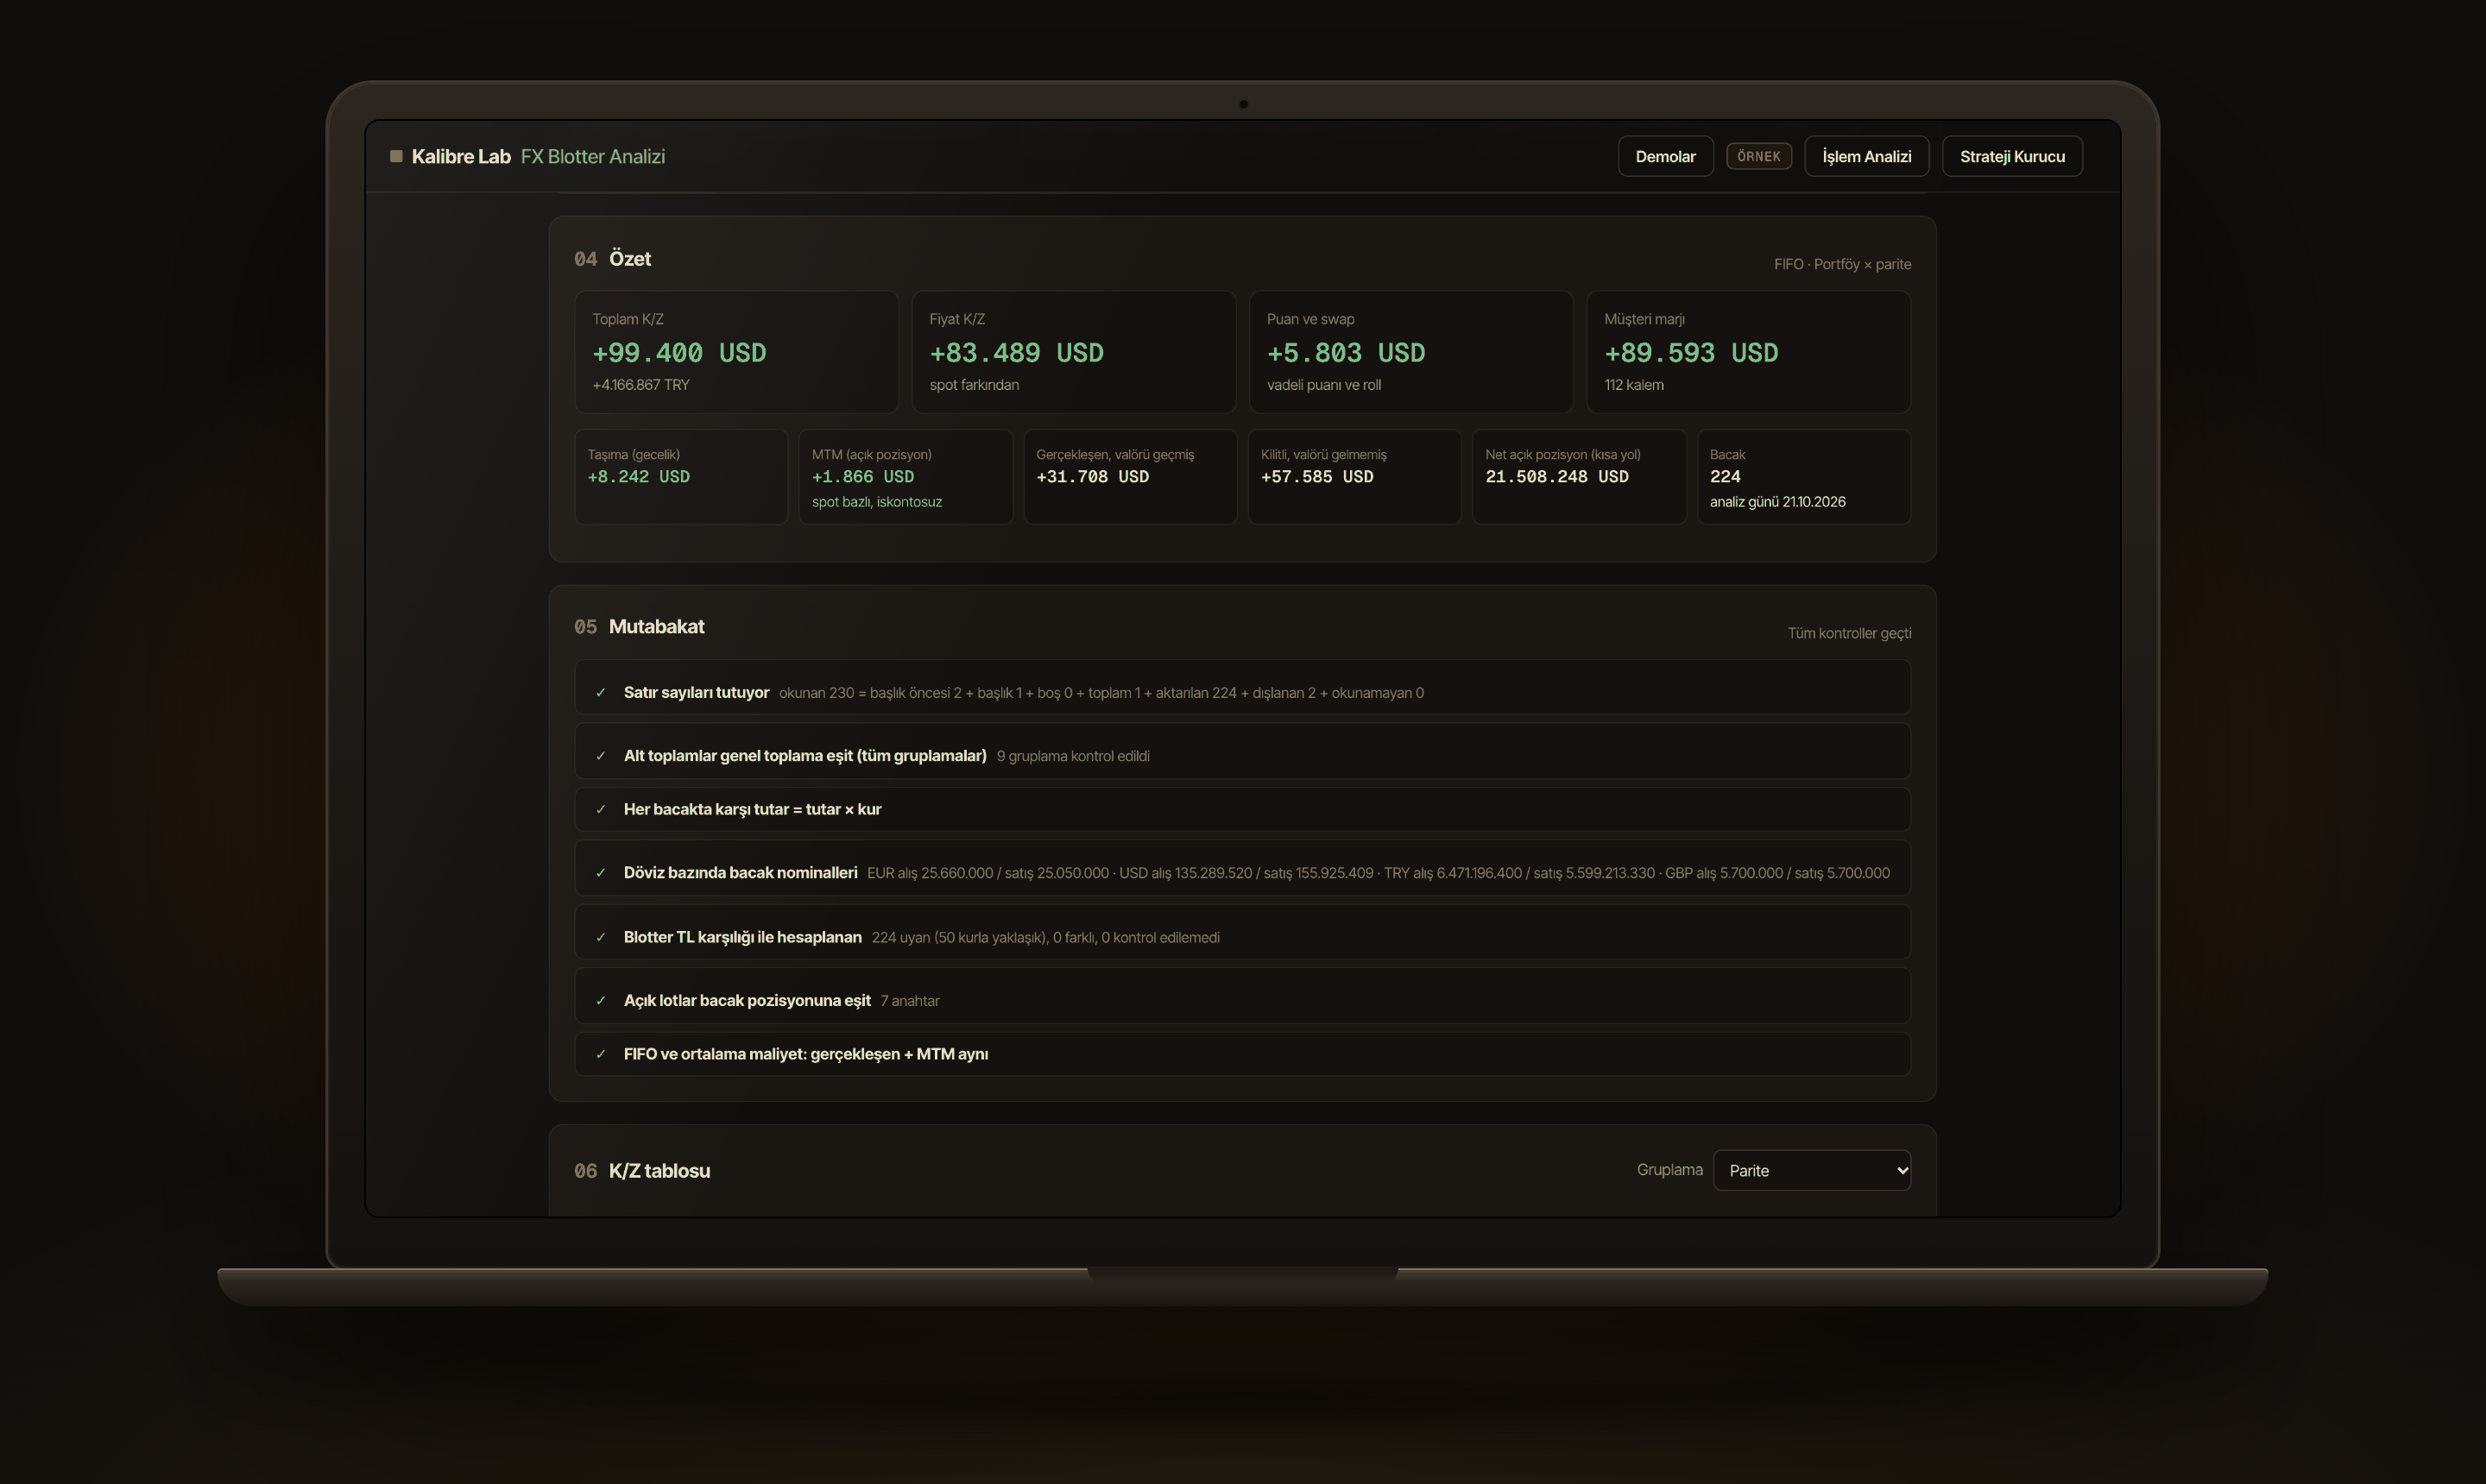Click the Taşıma (gecelik) value +8.242 USD
The image size is (2486, 1484).
click(x=638, y=477)
